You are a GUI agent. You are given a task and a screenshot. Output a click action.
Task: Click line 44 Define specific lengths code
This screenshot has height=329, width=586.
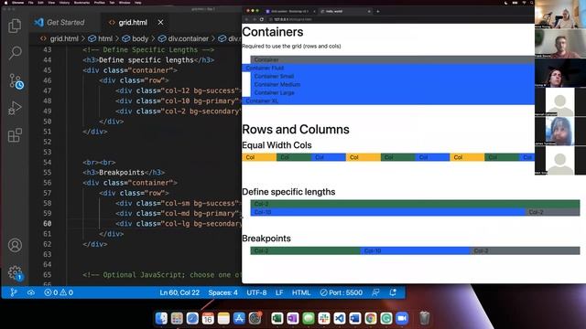148,59
